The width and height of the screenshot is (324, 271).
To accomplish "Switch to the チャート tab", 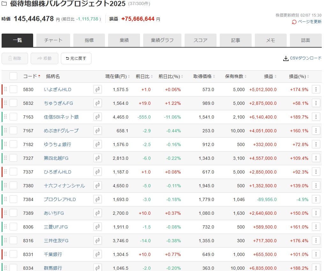I will pos(53,40).
